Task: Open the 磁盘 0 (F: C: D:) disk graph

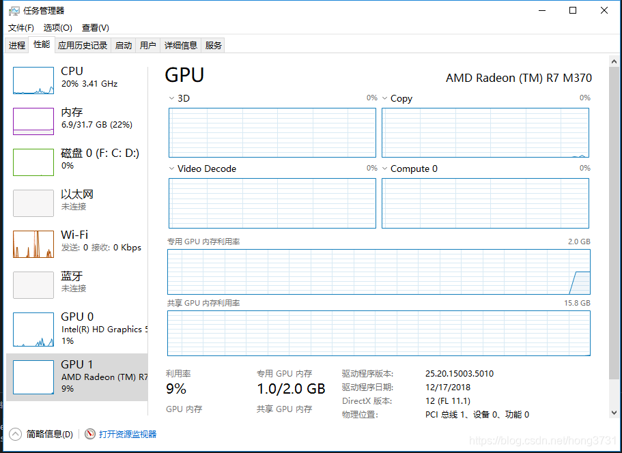Action: (x=75, y=159)
